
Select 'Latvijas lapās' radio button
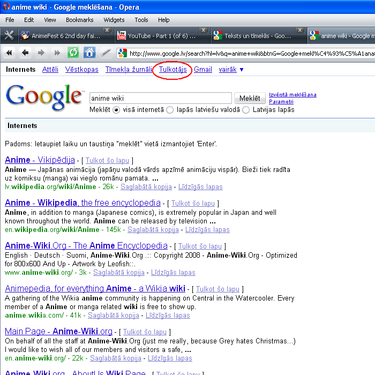coord(246,110)
